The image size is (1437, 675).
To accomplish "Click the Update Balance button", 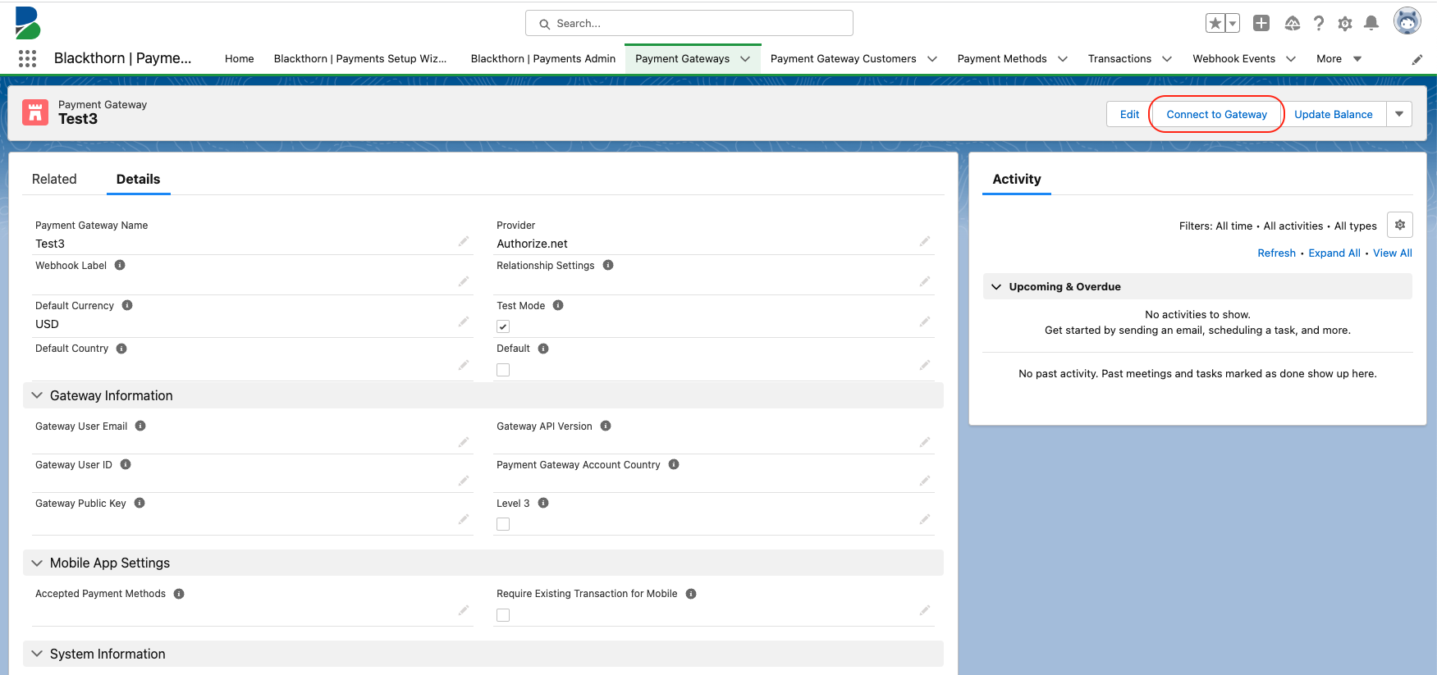I will [x=1334, y=114].
